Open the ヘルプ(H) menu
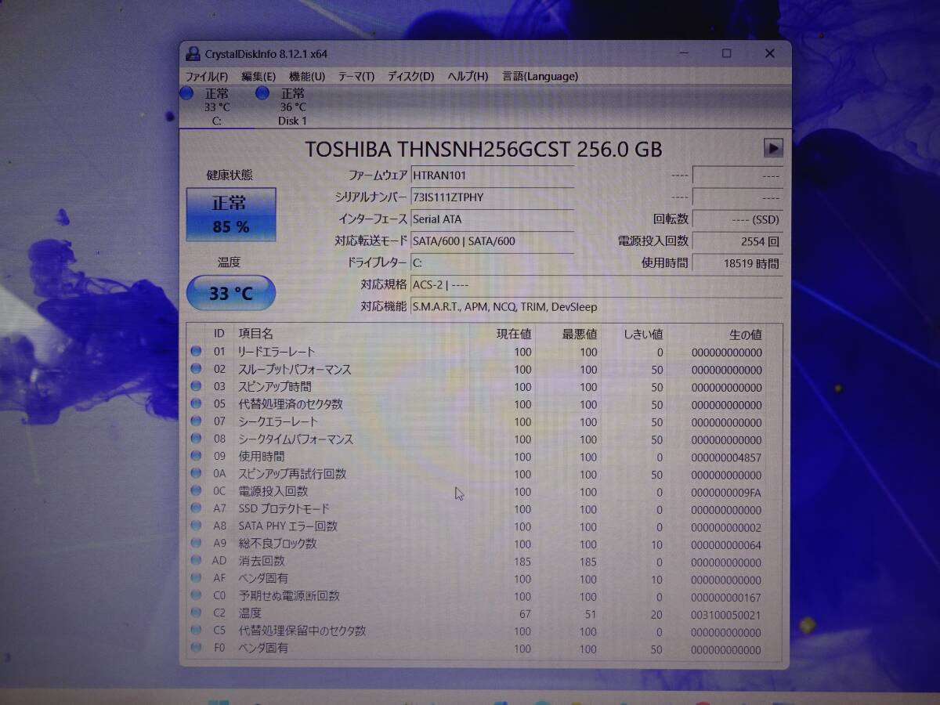 click(468, 76)
